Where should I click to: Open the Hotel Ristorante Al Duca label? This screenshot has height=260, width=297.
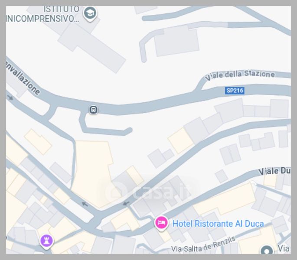(218, 224)
